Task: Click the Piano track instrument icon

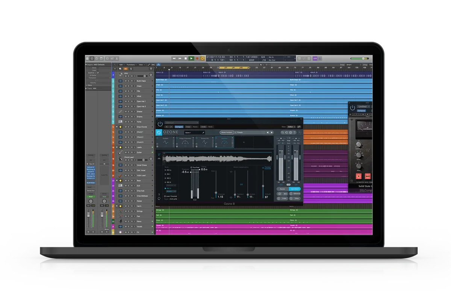Action: (120, 222)
